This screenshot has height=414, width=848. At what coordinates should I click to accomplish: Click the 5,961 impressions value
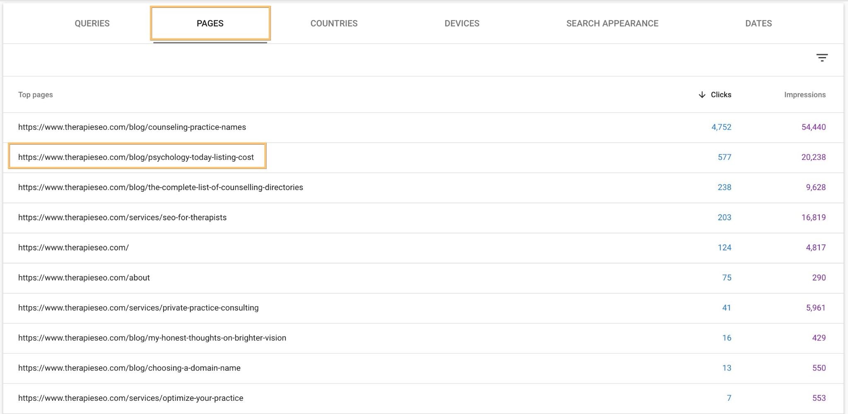pyautogui.click(x=815, y=308)
